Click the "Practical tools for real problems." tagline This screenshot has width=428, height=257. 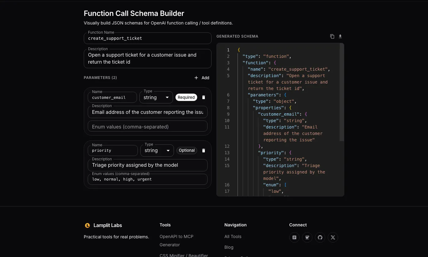click(116, 237)
